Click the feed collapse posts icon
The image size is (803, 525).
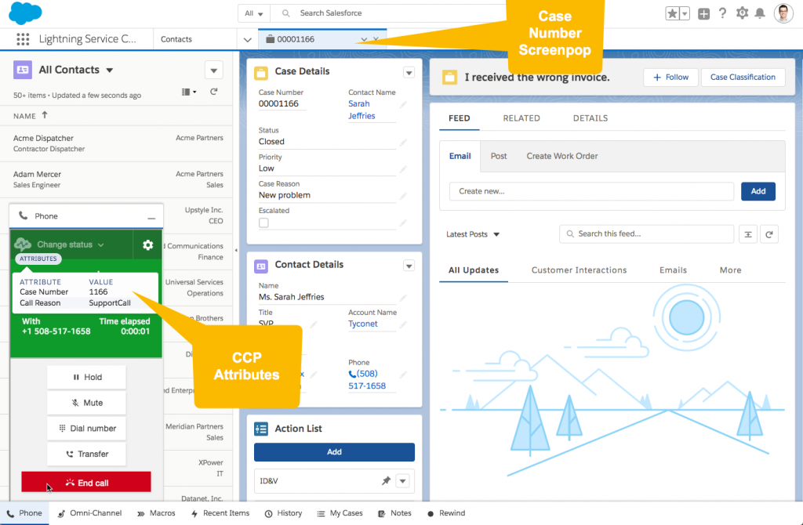[747, 234]
